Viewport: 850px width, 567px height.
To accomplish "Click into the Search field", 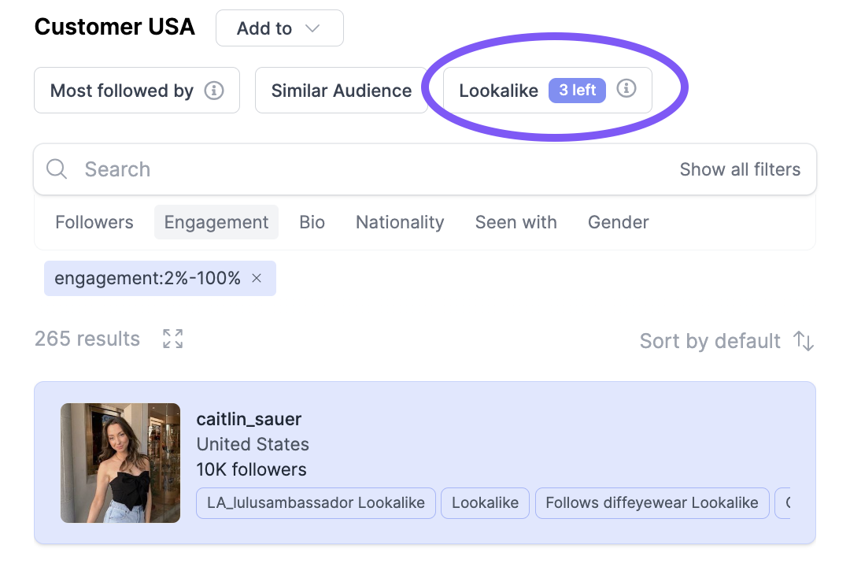I will (x=368, y=169).
